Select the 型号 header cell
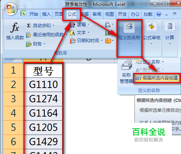 pos(43,70)
